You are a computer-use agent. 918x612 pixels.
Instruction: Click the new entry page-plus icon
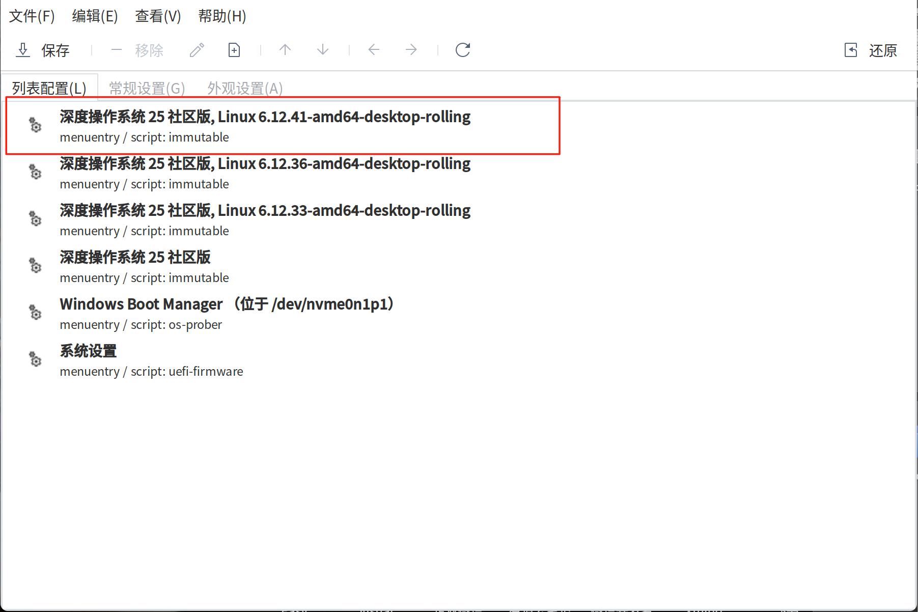tap(234, 50)
